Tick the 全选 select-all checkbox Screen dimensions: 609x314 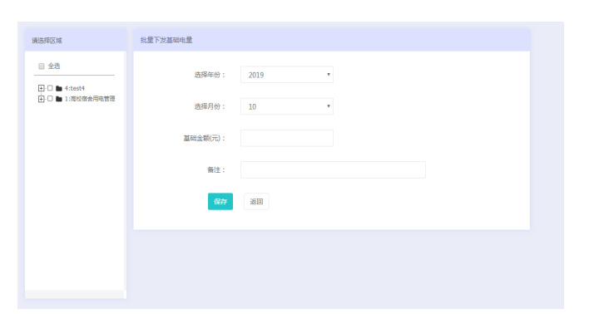tap(41, 66)
